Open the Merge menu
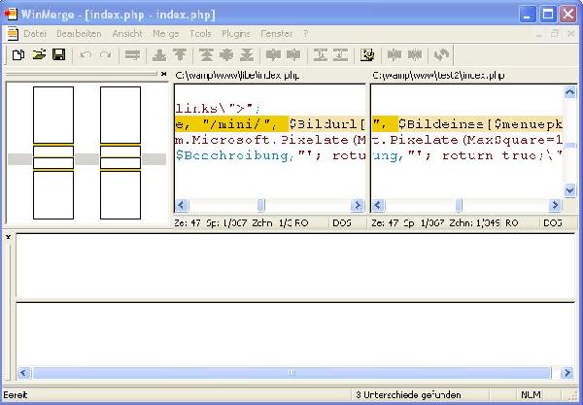The width and height of the screenshot is (583, 405). coord(166,34)
